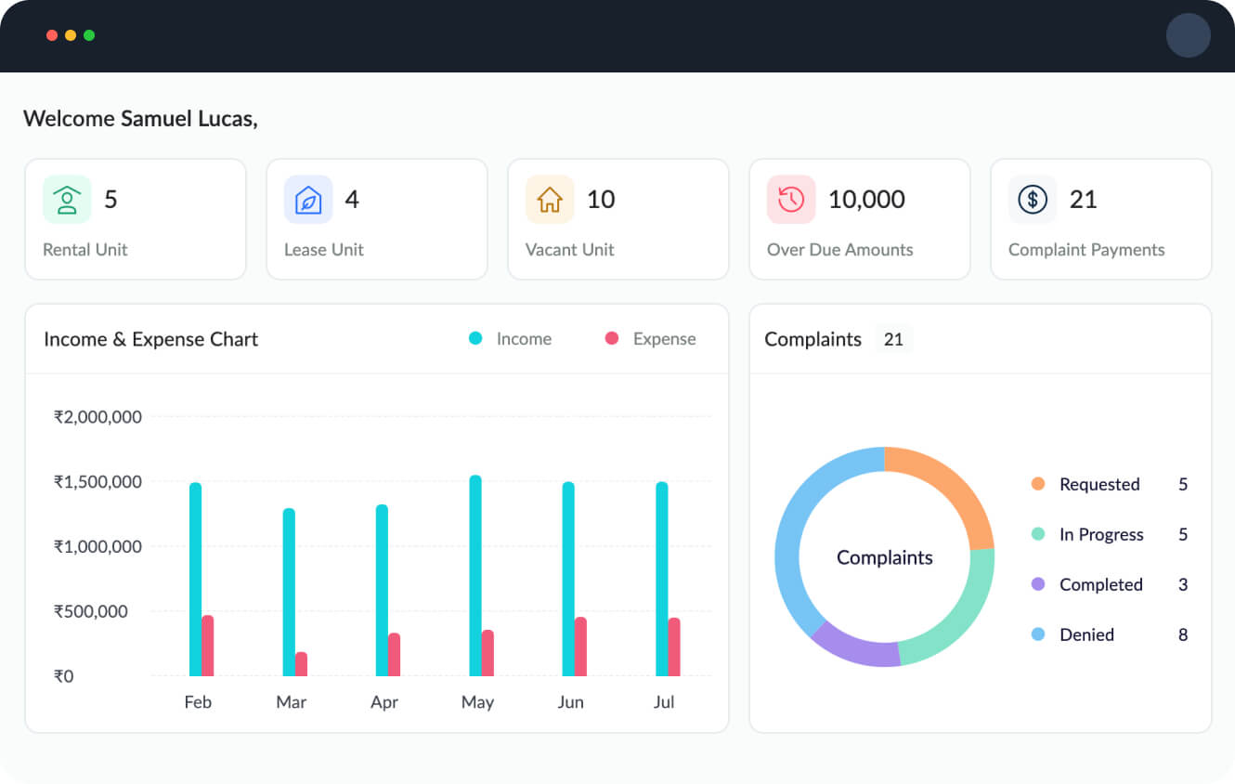Click the Complaint Payments dollar icon

click(1032, 199)
